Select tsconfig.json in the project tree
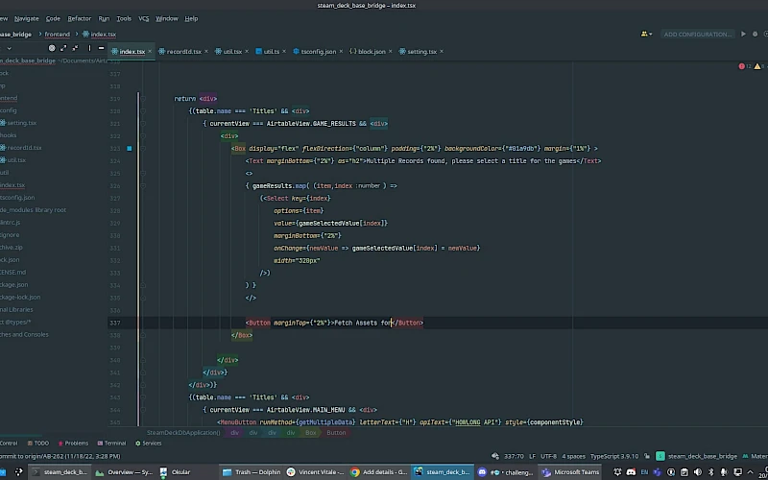 (17, 198)
